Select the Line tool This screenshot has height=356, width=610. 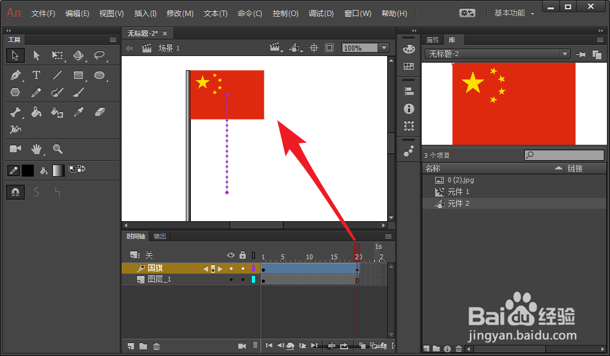click(x=57, y=75)
